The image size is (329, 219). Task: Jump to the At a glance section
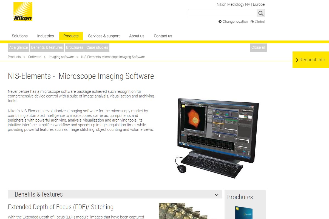(x=18, y=47)
